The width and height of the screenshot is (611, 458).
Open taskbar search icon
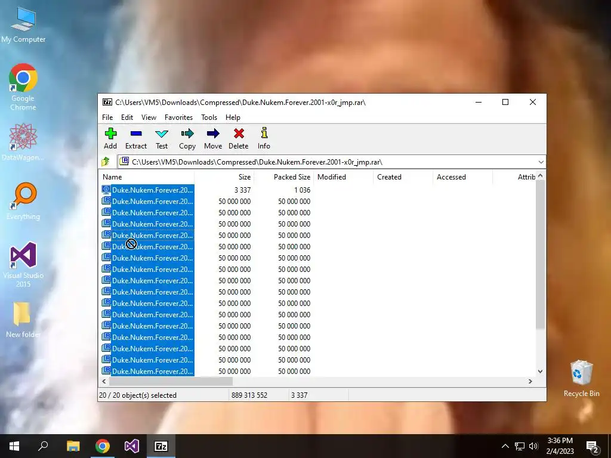pyautogui.click(x=43, y=446)
